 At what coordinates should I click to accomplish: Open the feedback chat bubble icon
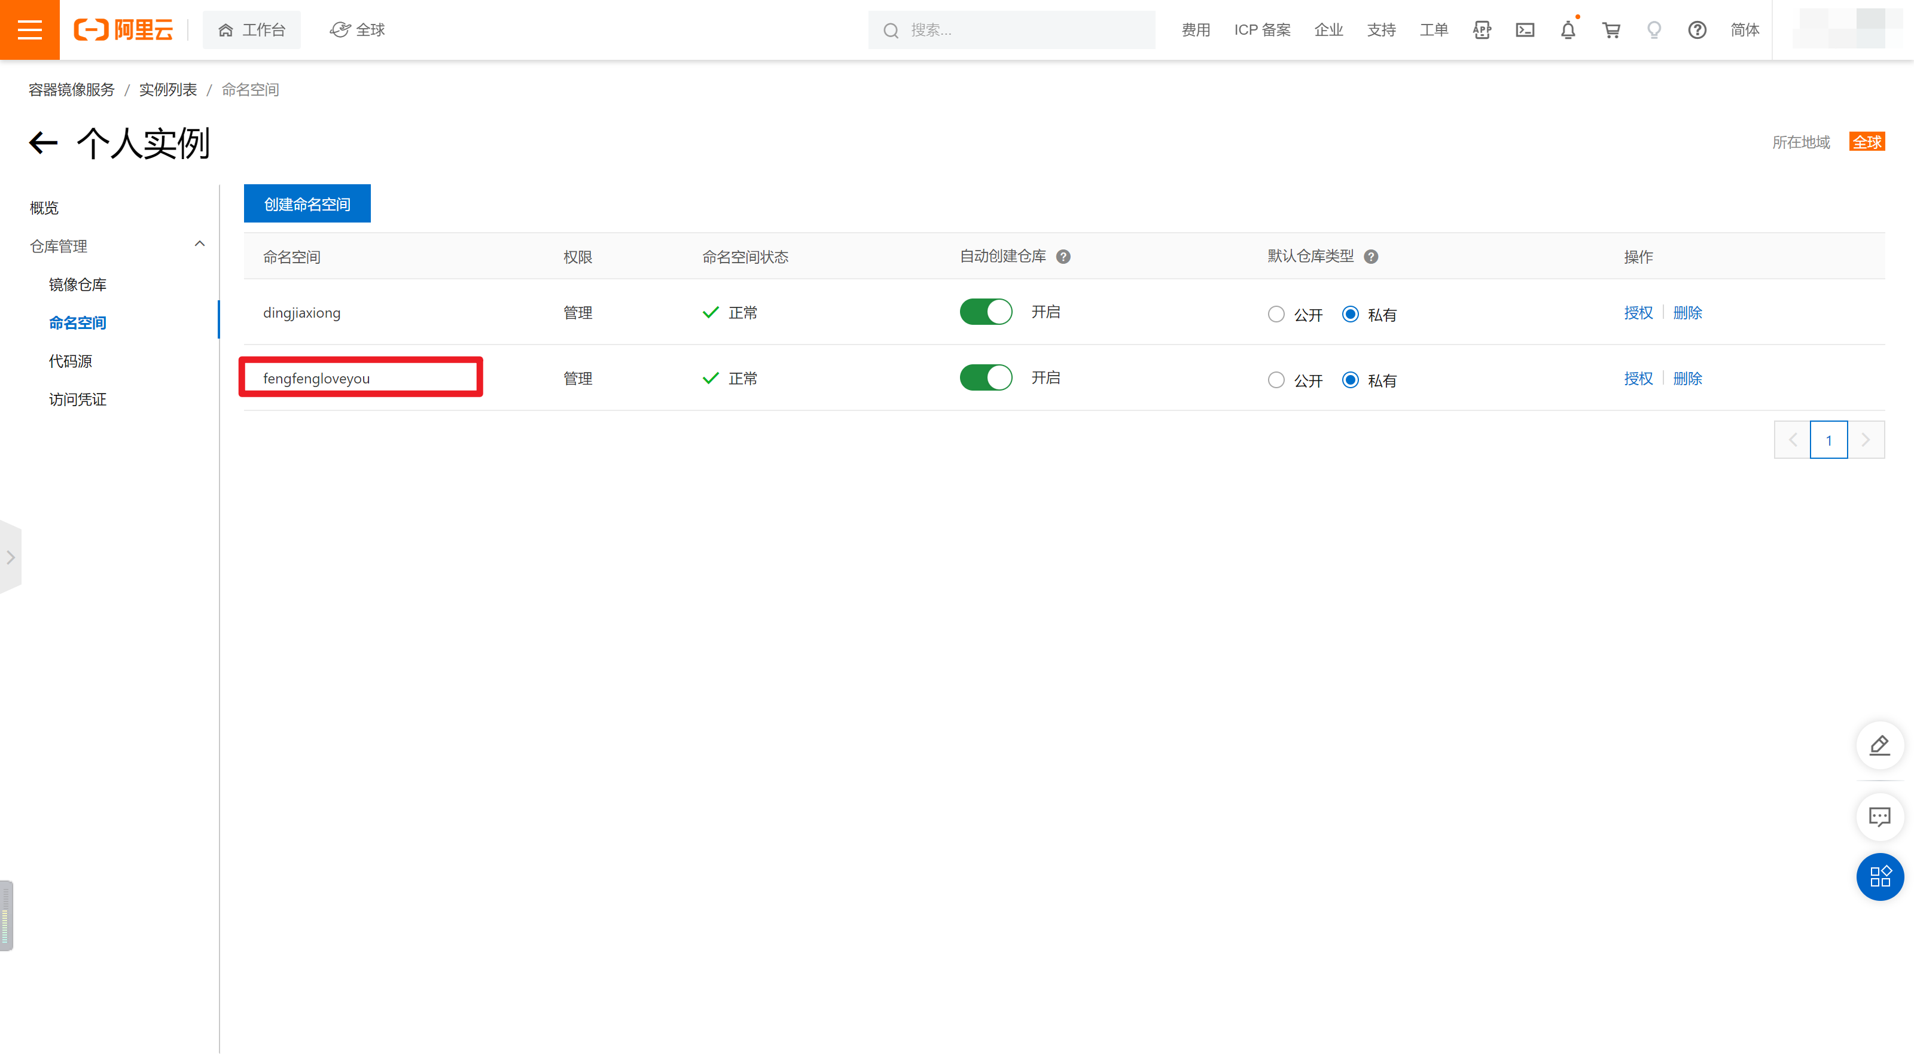tap(1880, 817)
